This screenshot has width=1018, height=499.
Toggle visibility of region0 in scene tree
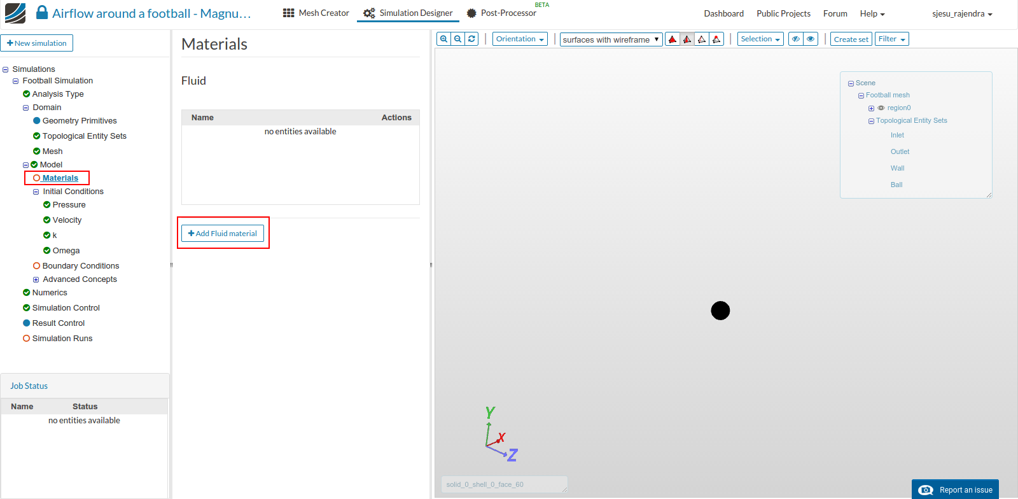coord(881,108)
